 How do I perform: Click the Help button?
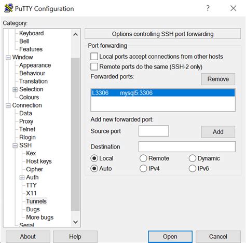(x=75, y=236)
